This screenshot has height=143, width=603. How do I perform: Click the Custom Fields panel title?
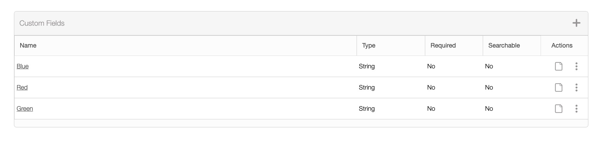click(x=42, y=23)
